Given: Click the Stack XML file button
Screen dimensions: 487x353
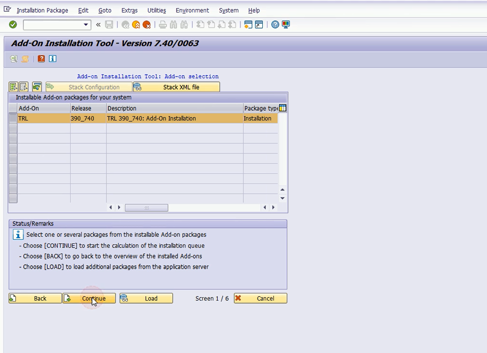Looking at the screenshot, I should [x=176, y=87].
